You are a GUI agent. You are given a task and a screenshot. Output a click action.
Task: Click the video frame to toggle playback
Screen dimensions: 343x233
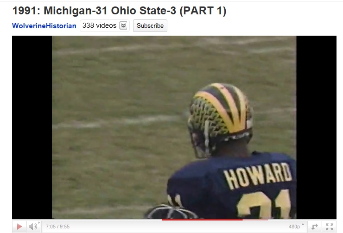pyautogui.click(x=174, y=127)
